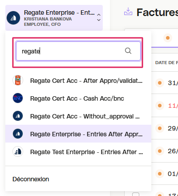Click the white sailboat logo for Regate Test Enterprise
The image size is (178, 196).
[x=18, y=151]
